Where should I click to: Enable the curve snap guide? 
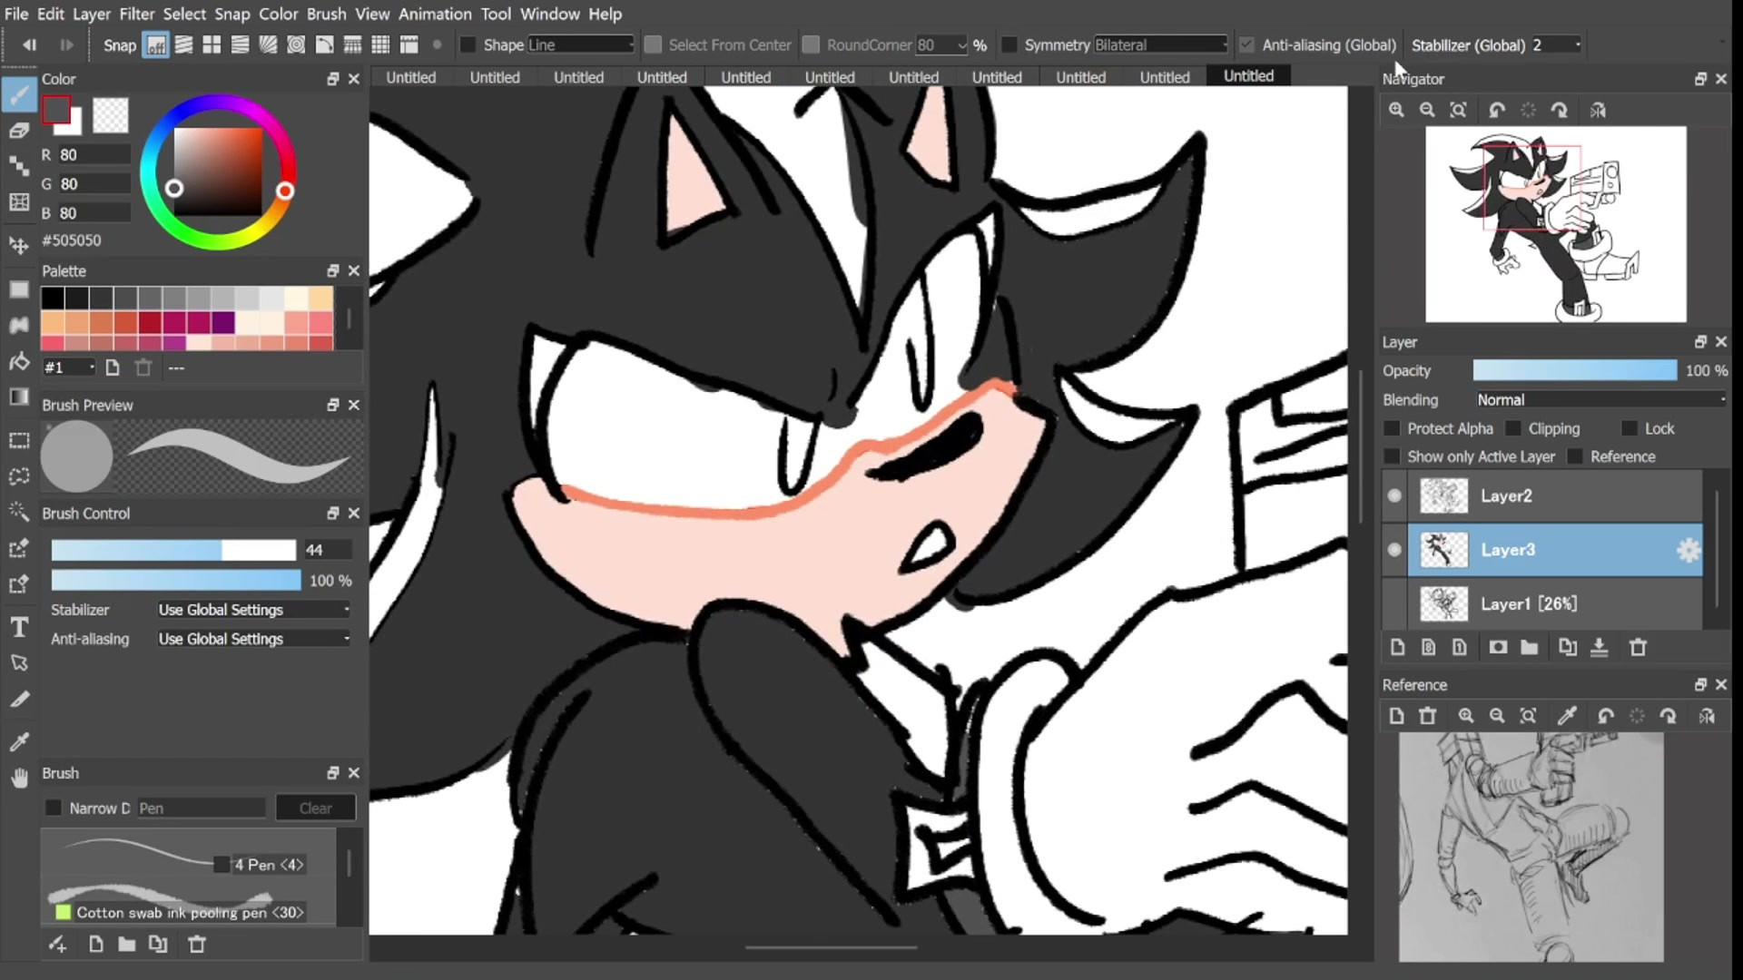(324, 45)
